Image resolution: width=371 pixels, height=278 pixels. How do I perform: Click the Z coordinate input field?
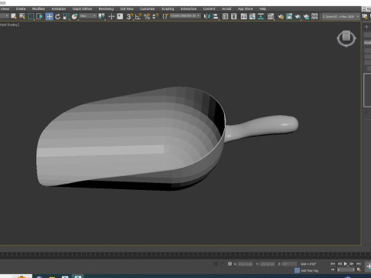pos(289,264)
